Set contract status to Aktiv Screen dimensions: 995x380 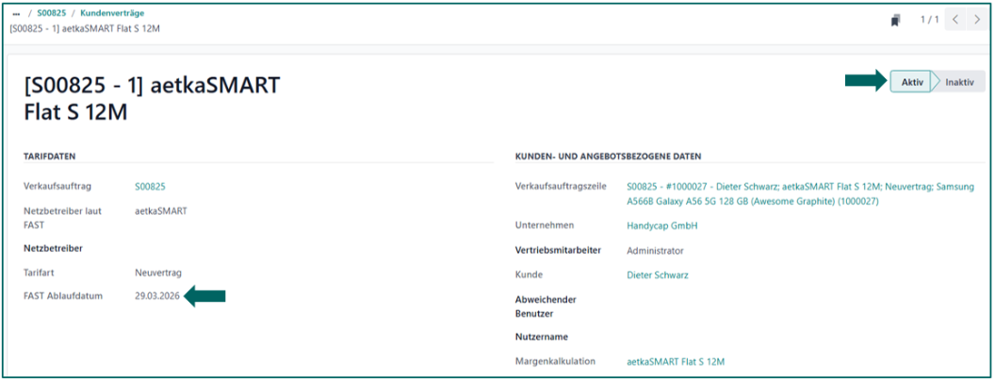tap(911, 82)
